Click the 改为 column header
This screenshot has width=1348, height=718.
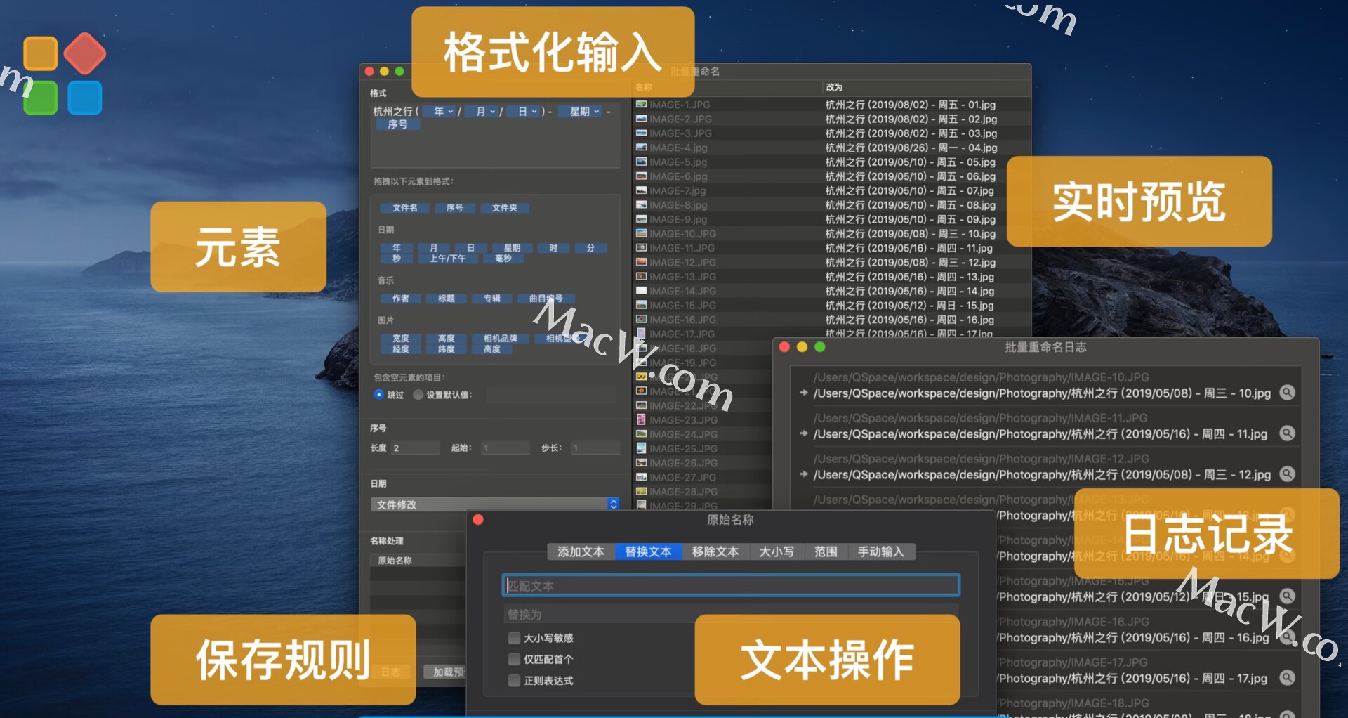[x=834, y=87]
